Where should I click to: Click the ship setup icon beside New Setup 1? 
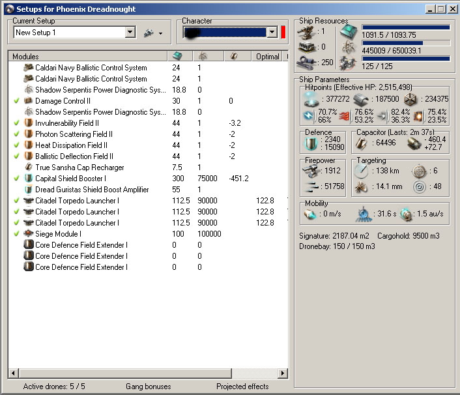149,33
